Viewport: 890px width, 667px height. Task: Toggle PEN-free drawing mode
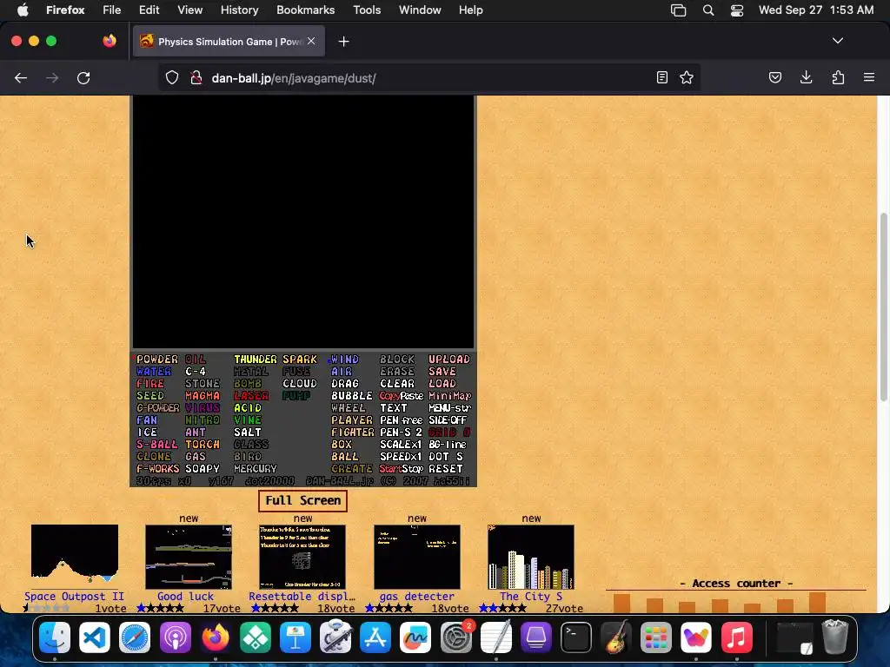401,420
